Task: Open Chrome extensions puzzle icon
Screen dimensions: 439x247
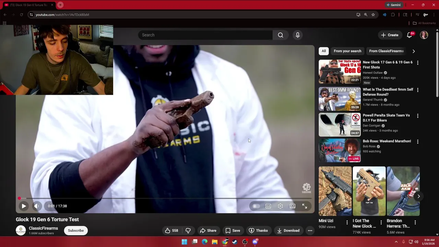Action: tap(393, 15)
